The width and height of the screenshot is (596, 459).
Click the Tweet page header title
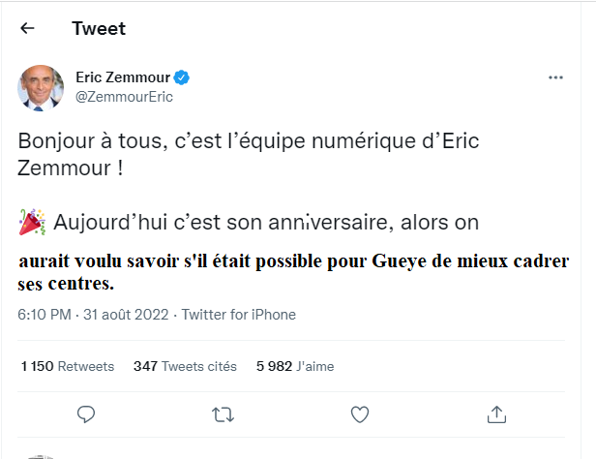(99, 28)
